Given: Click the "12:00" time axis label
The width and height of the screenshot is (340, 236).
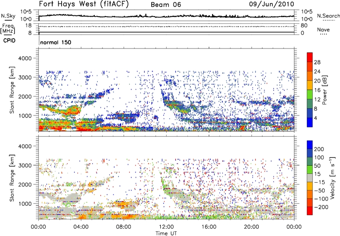Looking at the screenshot, I should [x=166, y=227].
